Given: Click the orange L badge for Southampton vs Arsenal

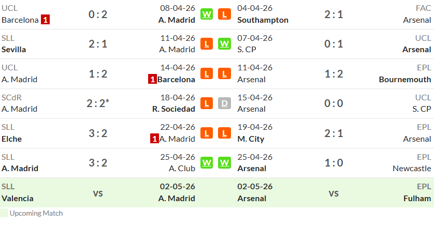Looking at the screenshot, I should 224,14.
